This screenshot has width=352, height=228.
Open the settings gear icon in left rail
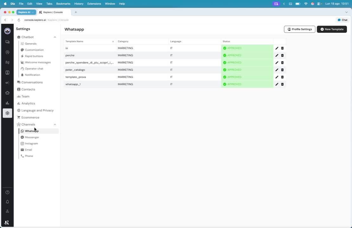(x=7, y=113)
